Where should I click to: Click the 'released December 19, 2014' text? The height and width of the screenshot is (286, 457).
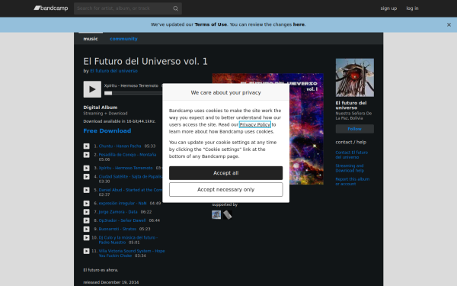(x=111, y=282)
